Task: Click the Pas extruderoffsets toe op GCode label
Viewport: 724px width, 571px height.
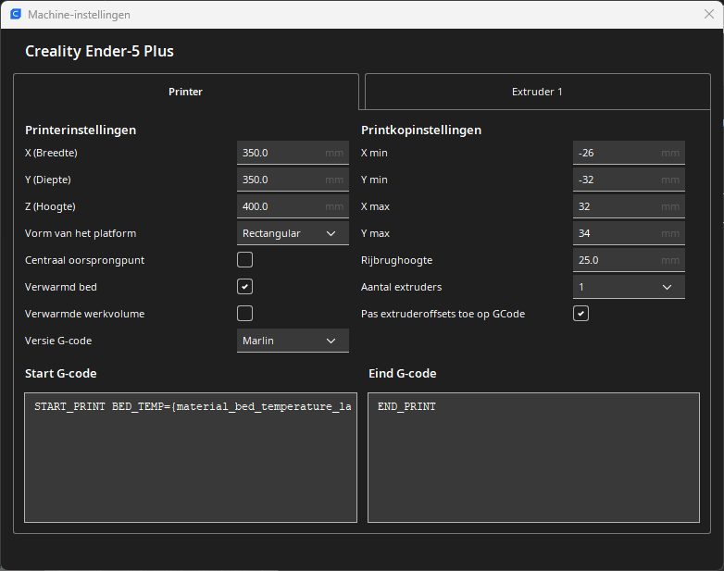Action: coord(443,314)
